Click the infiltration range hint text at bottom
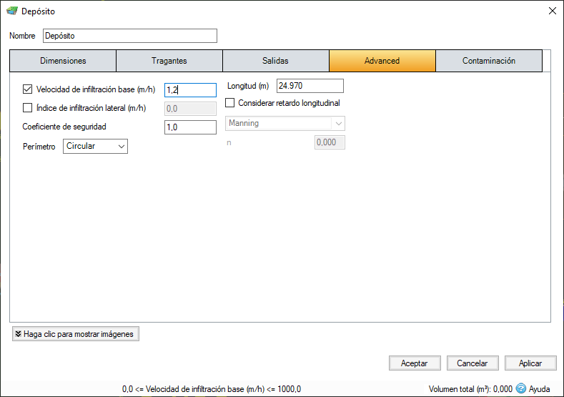 (x=212, y=389)
